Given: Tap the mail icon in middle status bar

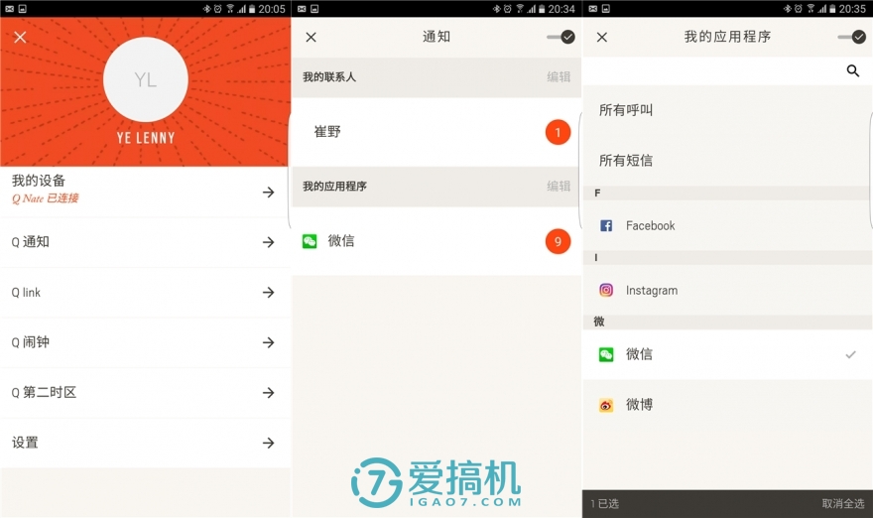Looking at the screenshot, I should pos(302,9).
